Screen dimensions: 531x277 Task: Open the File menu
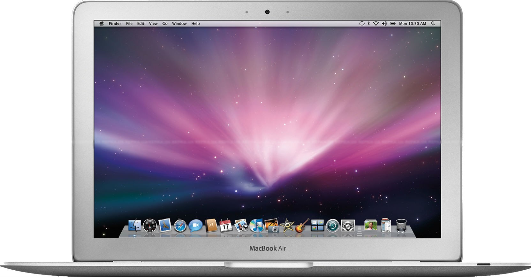[x=129, y=23]
